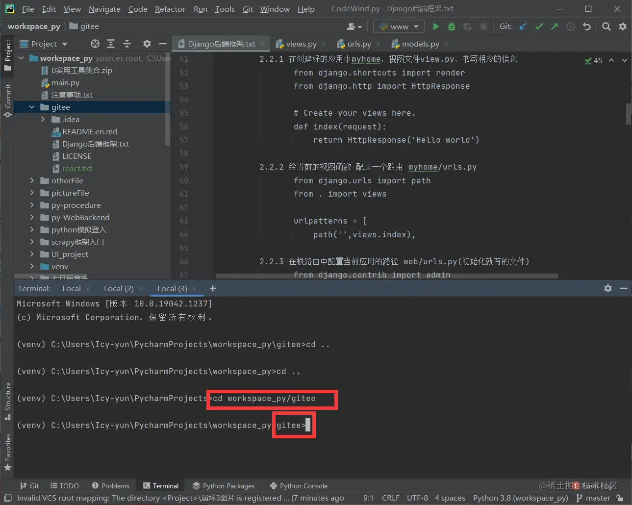Open Python Console tool window
Screen dimensions: 632x505
point(299,486)
